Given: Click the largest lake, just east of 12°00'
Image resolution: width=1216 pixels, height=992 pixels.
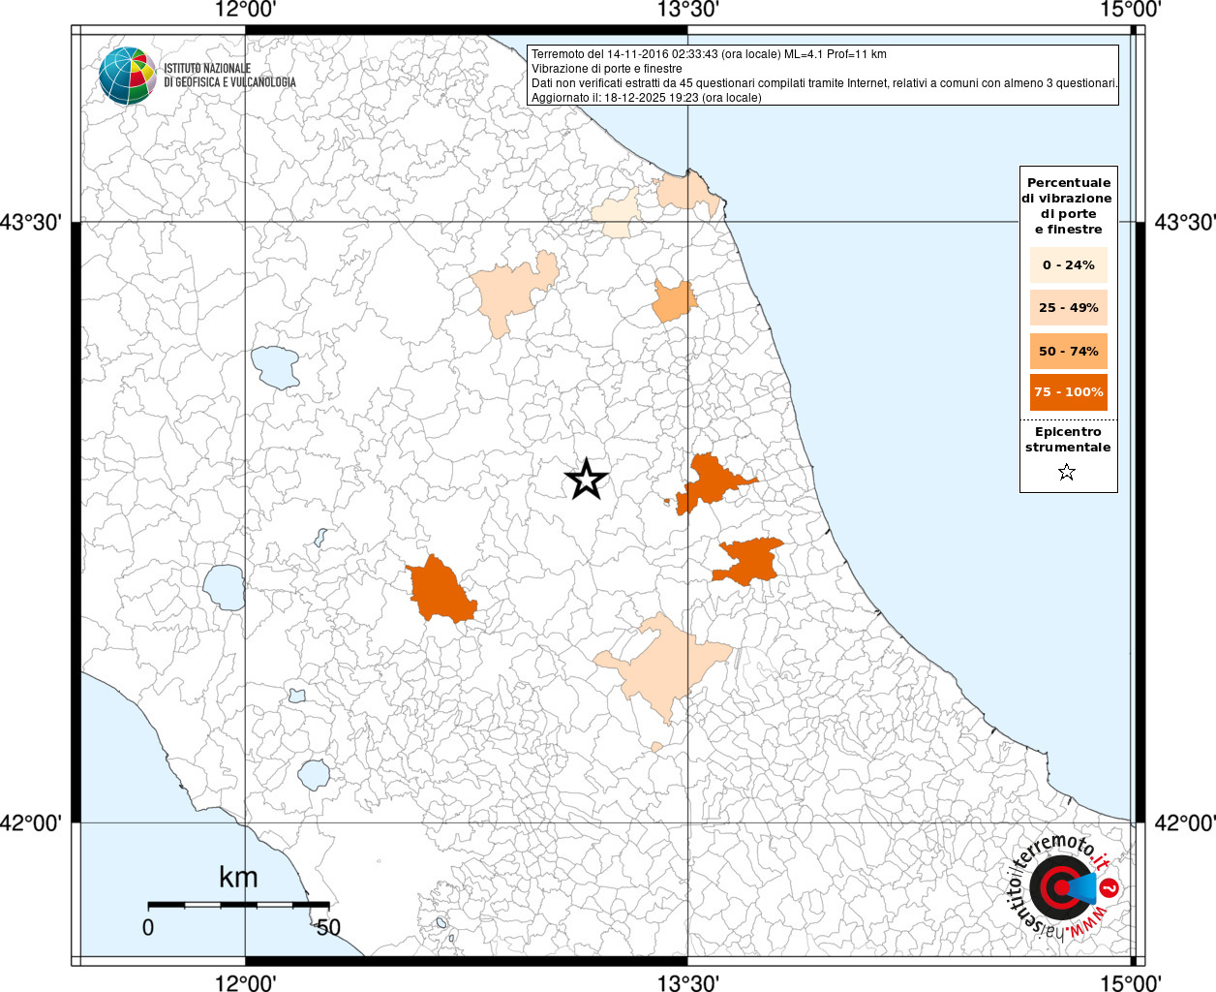Looking at the screenshot, I should click(276, 368).
